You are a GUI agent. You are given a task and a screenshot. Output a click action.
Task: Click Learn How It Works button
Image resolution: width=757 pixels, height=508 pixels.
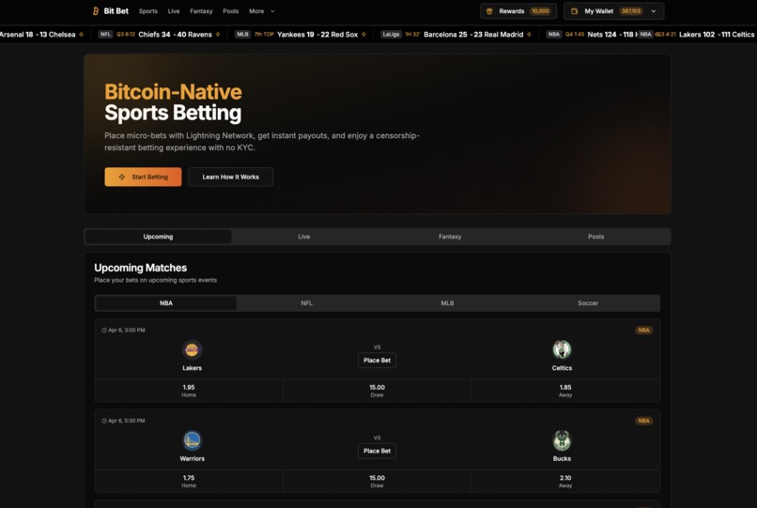click(x=231, y=177)
